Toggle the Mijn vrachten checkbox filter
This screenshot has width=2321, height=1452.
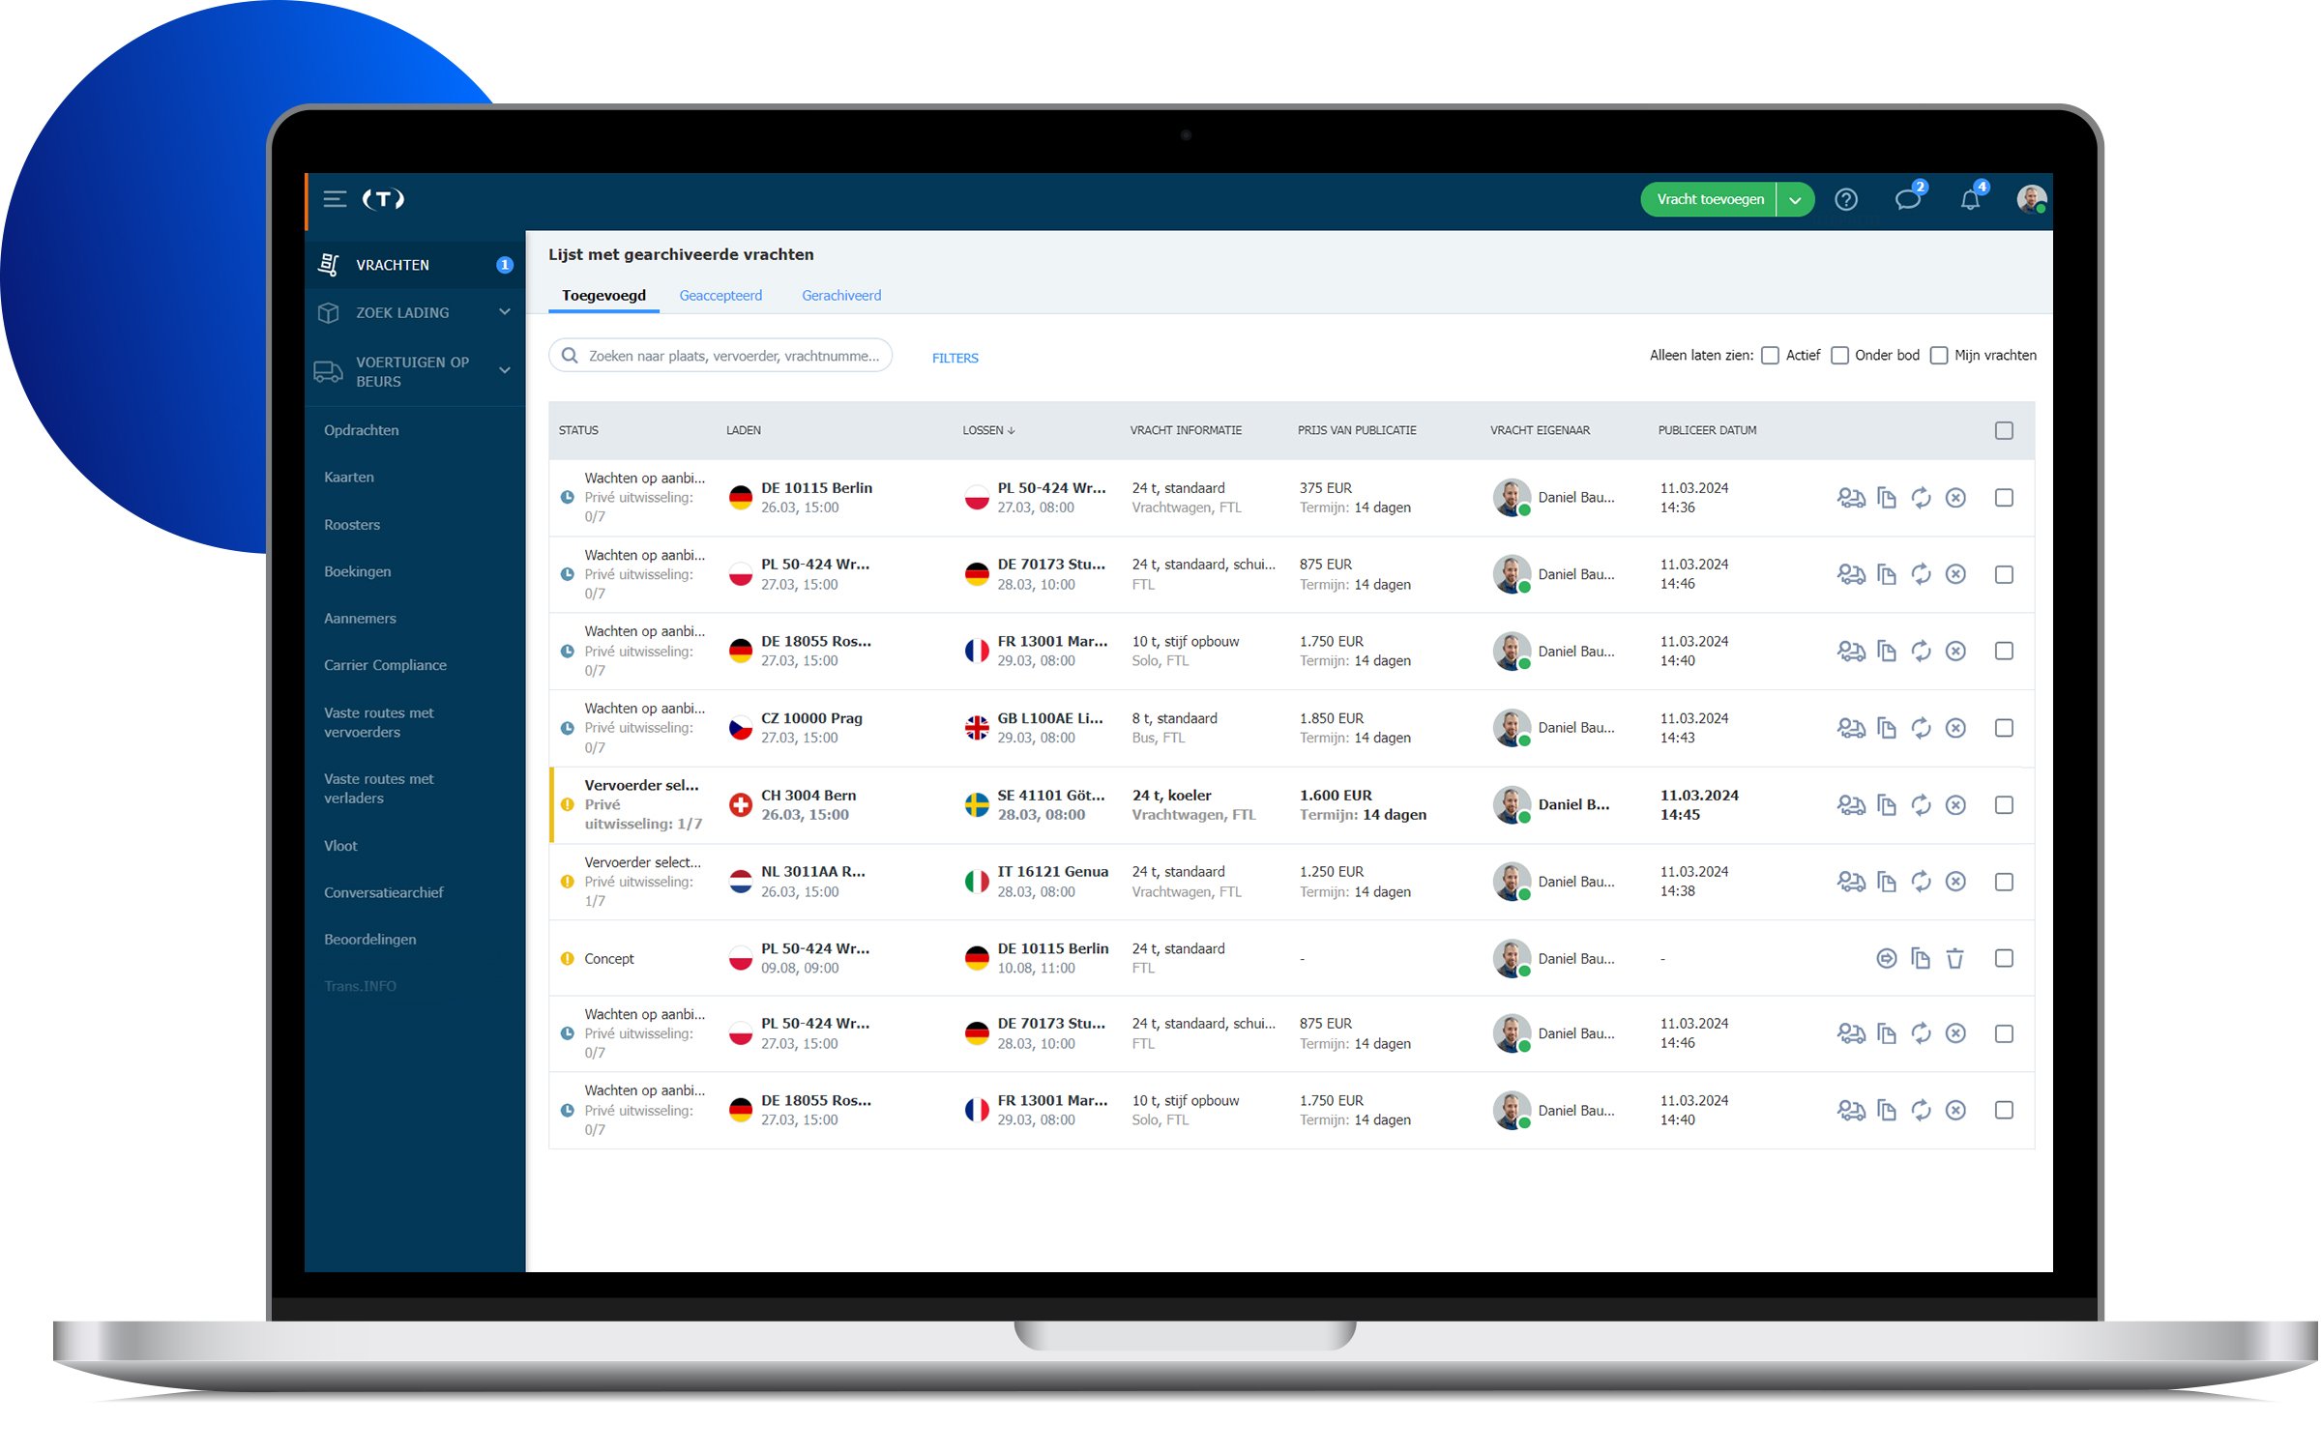tap(1939, 355)
